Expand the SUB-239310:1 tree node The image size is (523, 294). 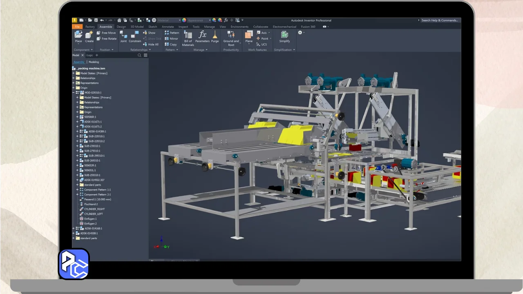click(77, 146)
